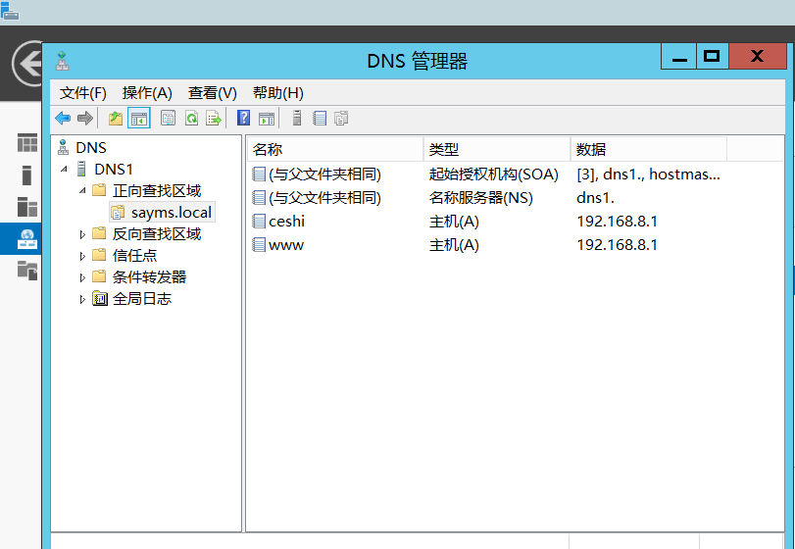Expand the 全局日志 node
This screenshot has height=549, width=795.
coord(82,300)
